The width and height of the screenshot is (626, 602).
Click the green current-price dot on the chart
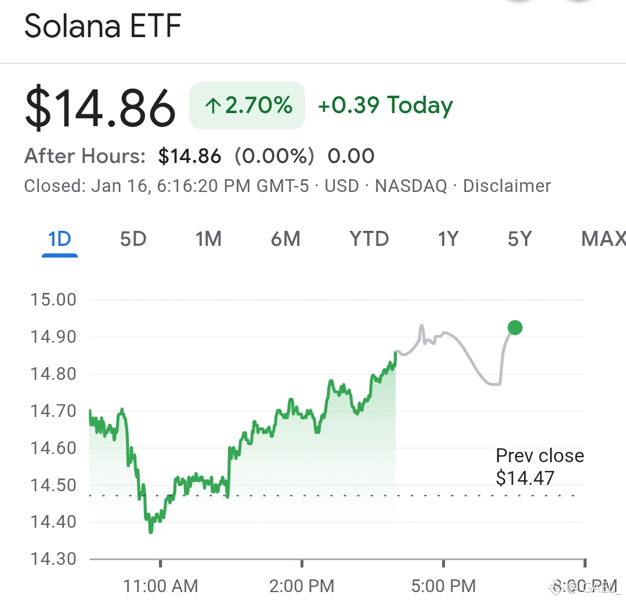click(x=515, y=328)
